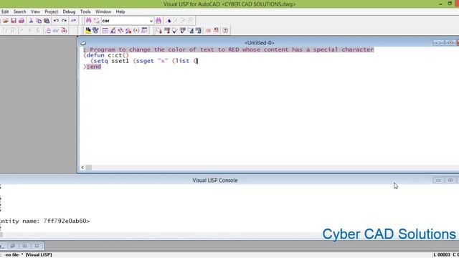Check the edit window syntax icon
The image size is (459, 258).
tap(175, 30)
